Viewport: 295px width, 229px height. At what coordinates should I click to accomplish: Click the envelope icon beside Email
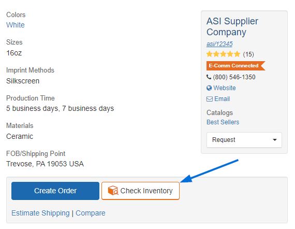coord(210,99)
